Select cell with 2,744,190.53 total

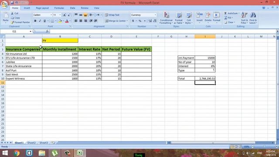205,78
